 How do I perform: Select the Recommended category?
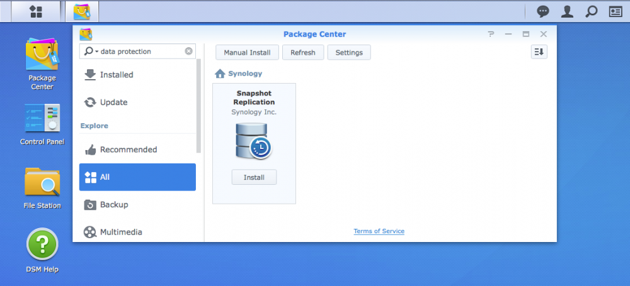click(137, 150)
